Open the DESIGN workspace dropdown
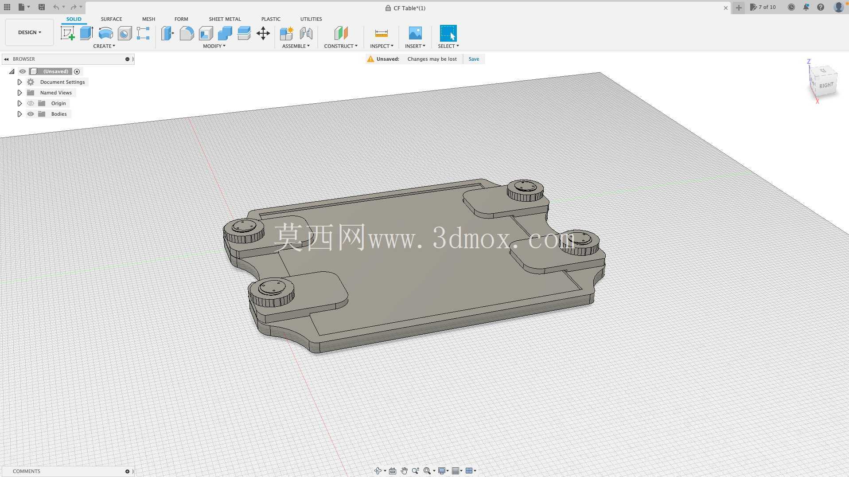Screen dimensions: 849x477 click(x=30, y=32)
